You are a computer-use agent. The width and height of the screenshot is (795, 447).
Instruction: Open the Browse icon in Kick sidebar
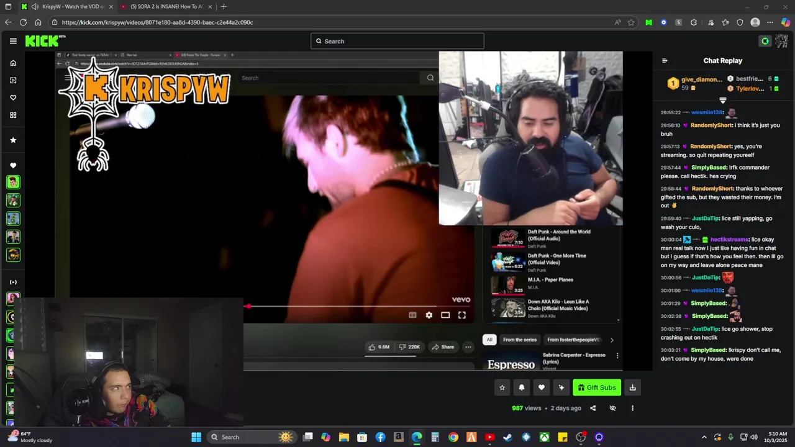point(13,80)
